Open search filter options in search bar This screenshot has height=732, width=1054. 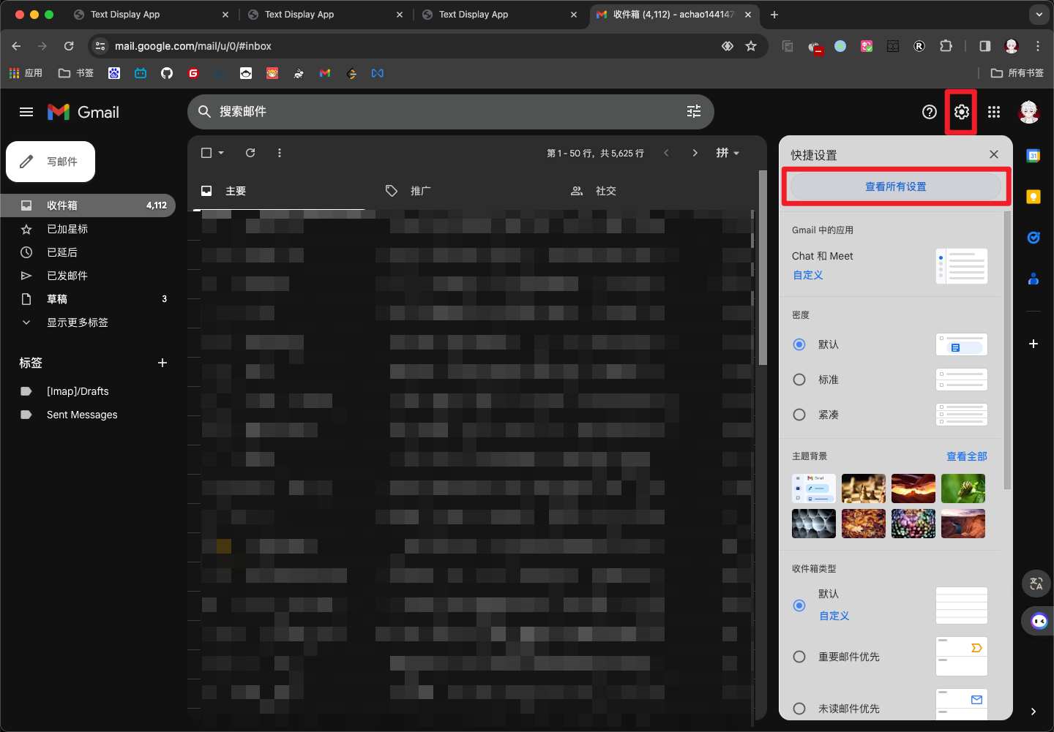pos(693,111)
